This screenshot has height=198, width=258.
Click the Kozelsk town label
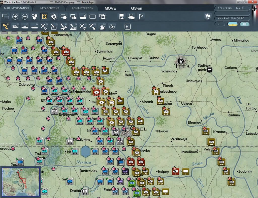pyautogui.click(x=109, y=58)
